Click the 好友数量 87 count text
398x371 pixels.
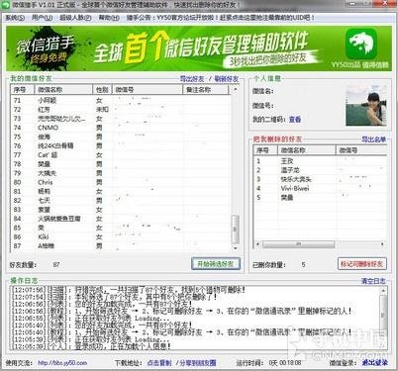click(x=35, y=264)
